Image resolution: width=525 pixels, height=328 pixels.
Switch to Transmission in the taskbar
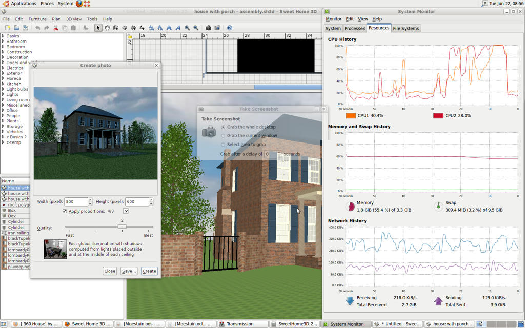(x=244, y=324)
